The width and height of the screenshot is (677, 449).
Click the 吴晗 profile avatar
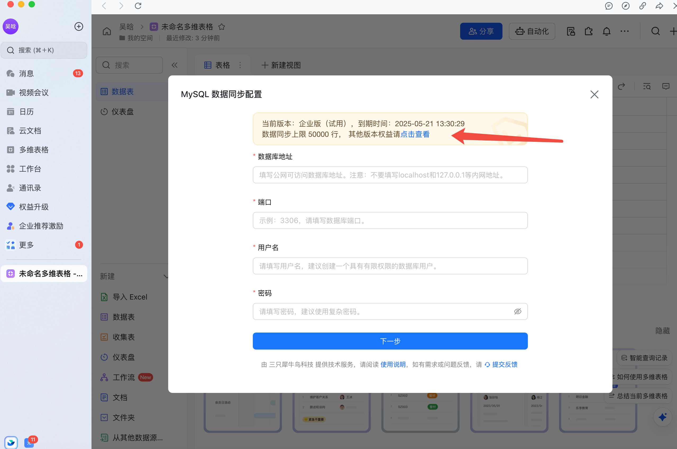(11, 26)
